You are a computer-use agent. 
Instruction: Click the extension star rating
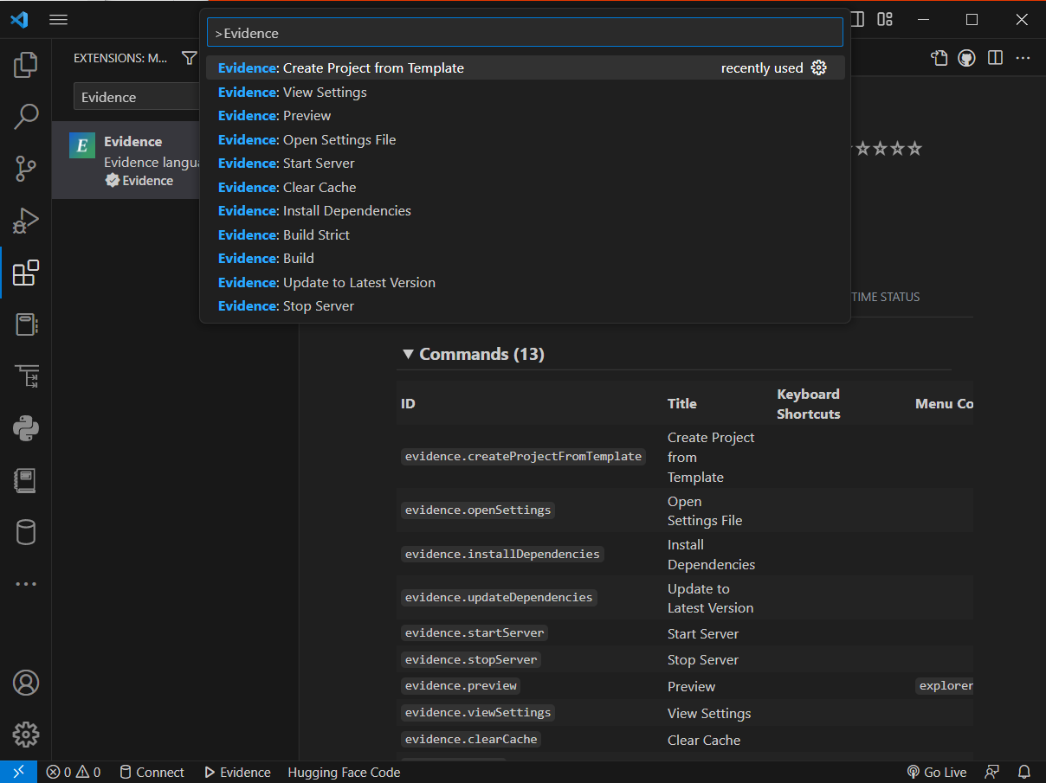[x=888, y=149]
